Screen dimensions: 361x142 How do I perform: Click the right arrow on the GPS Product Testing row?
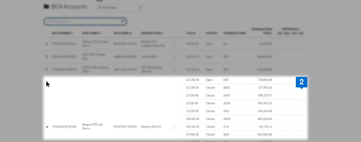tap(174, 69)
